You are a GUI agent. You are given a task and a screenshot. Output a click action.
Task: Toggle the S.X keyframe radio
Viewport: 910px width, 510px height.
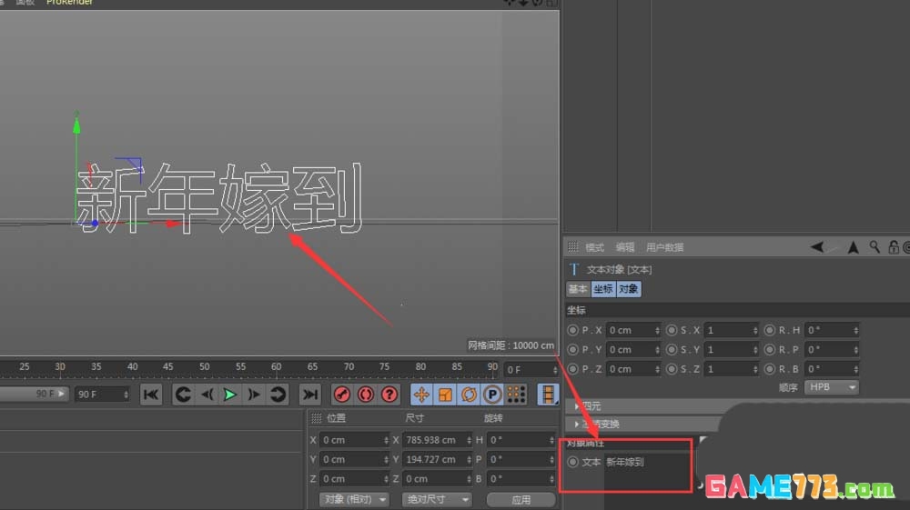pos(672,330)
